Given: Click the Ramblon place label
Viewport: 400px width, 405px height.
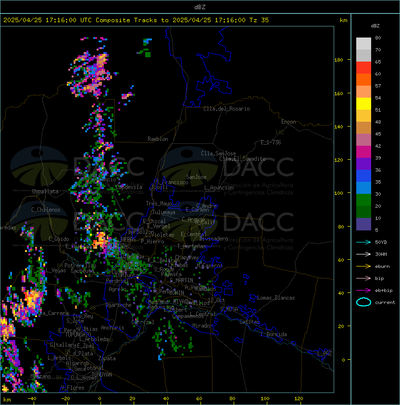Looking at the screenshot, I should pyautogui.click(x=158, y=139).
